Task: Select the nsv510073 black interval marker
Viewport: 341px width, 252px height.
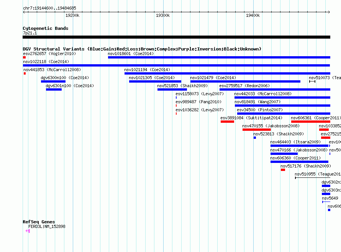Action: click(x=312, y=81)
